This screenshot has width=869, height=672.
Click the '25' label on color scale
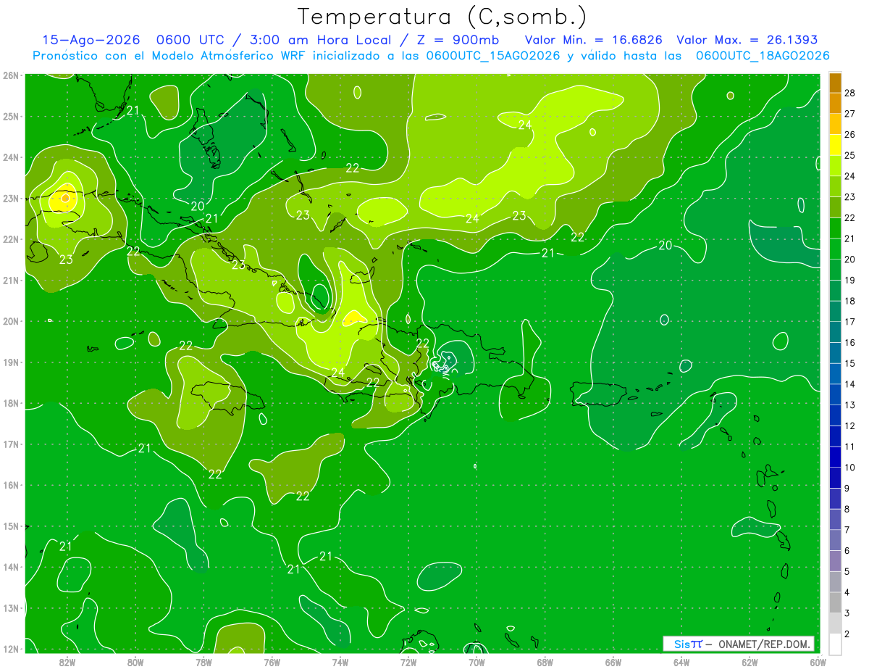[850, 155]
